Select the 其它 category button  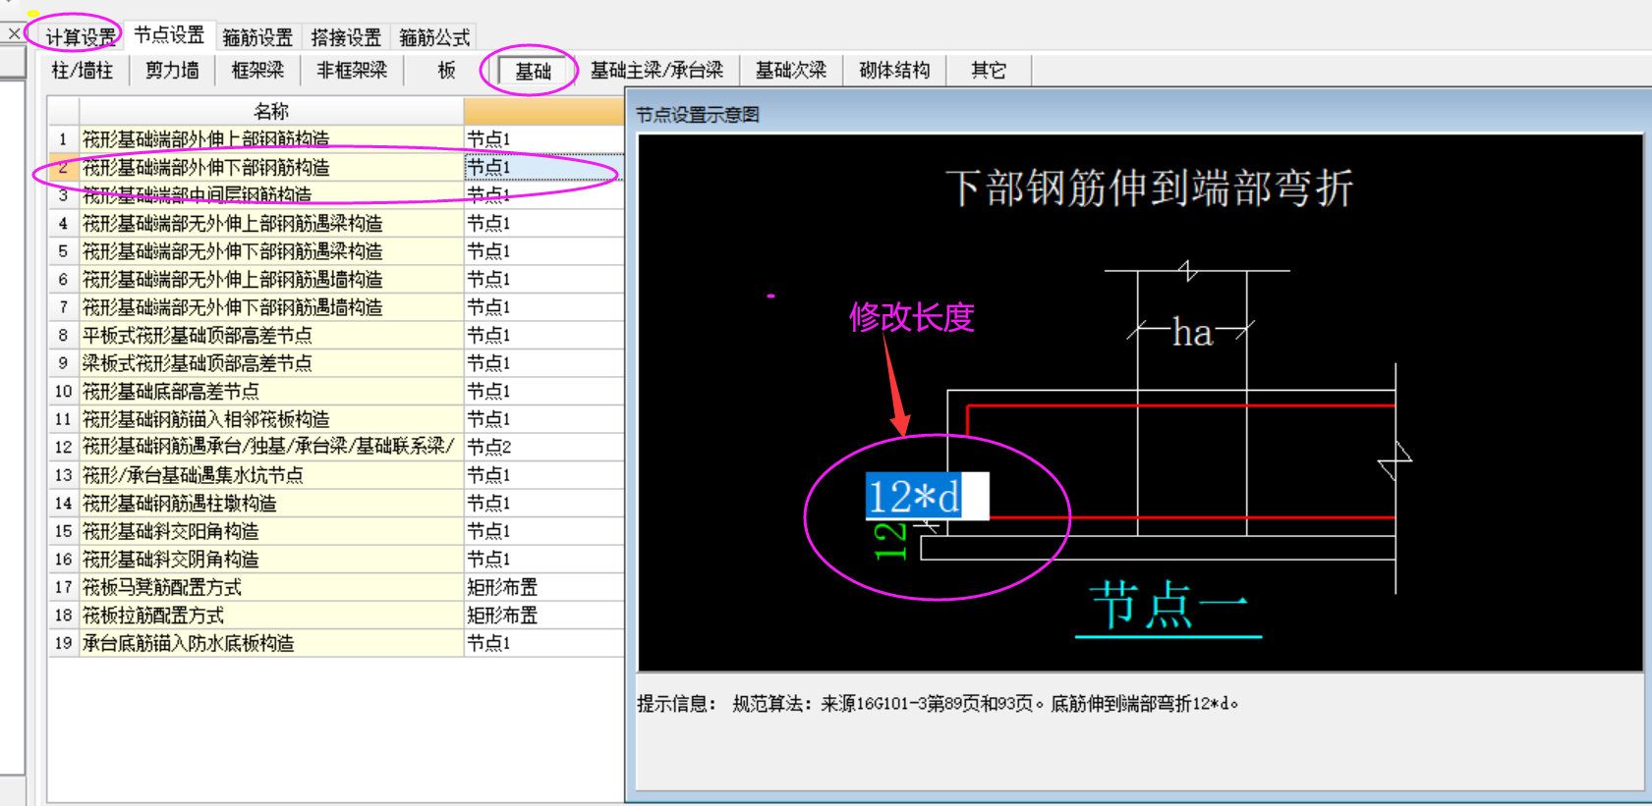(989, 71)
